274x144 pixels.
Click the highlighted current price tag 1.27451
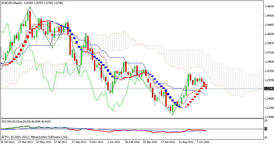pos(269,89)
